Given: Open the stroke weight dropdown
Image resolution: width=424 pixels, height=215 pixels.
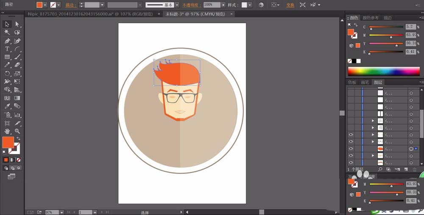Looking at the screenshot, I should click(102, 5).
